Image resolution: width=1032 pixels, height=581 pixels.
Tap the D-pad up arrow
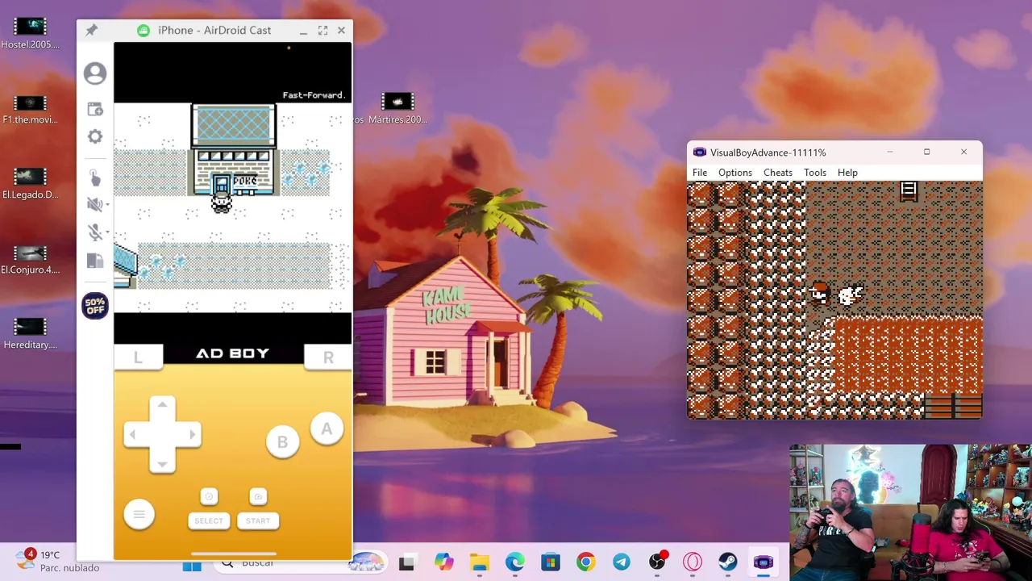[x=162, y=405]
